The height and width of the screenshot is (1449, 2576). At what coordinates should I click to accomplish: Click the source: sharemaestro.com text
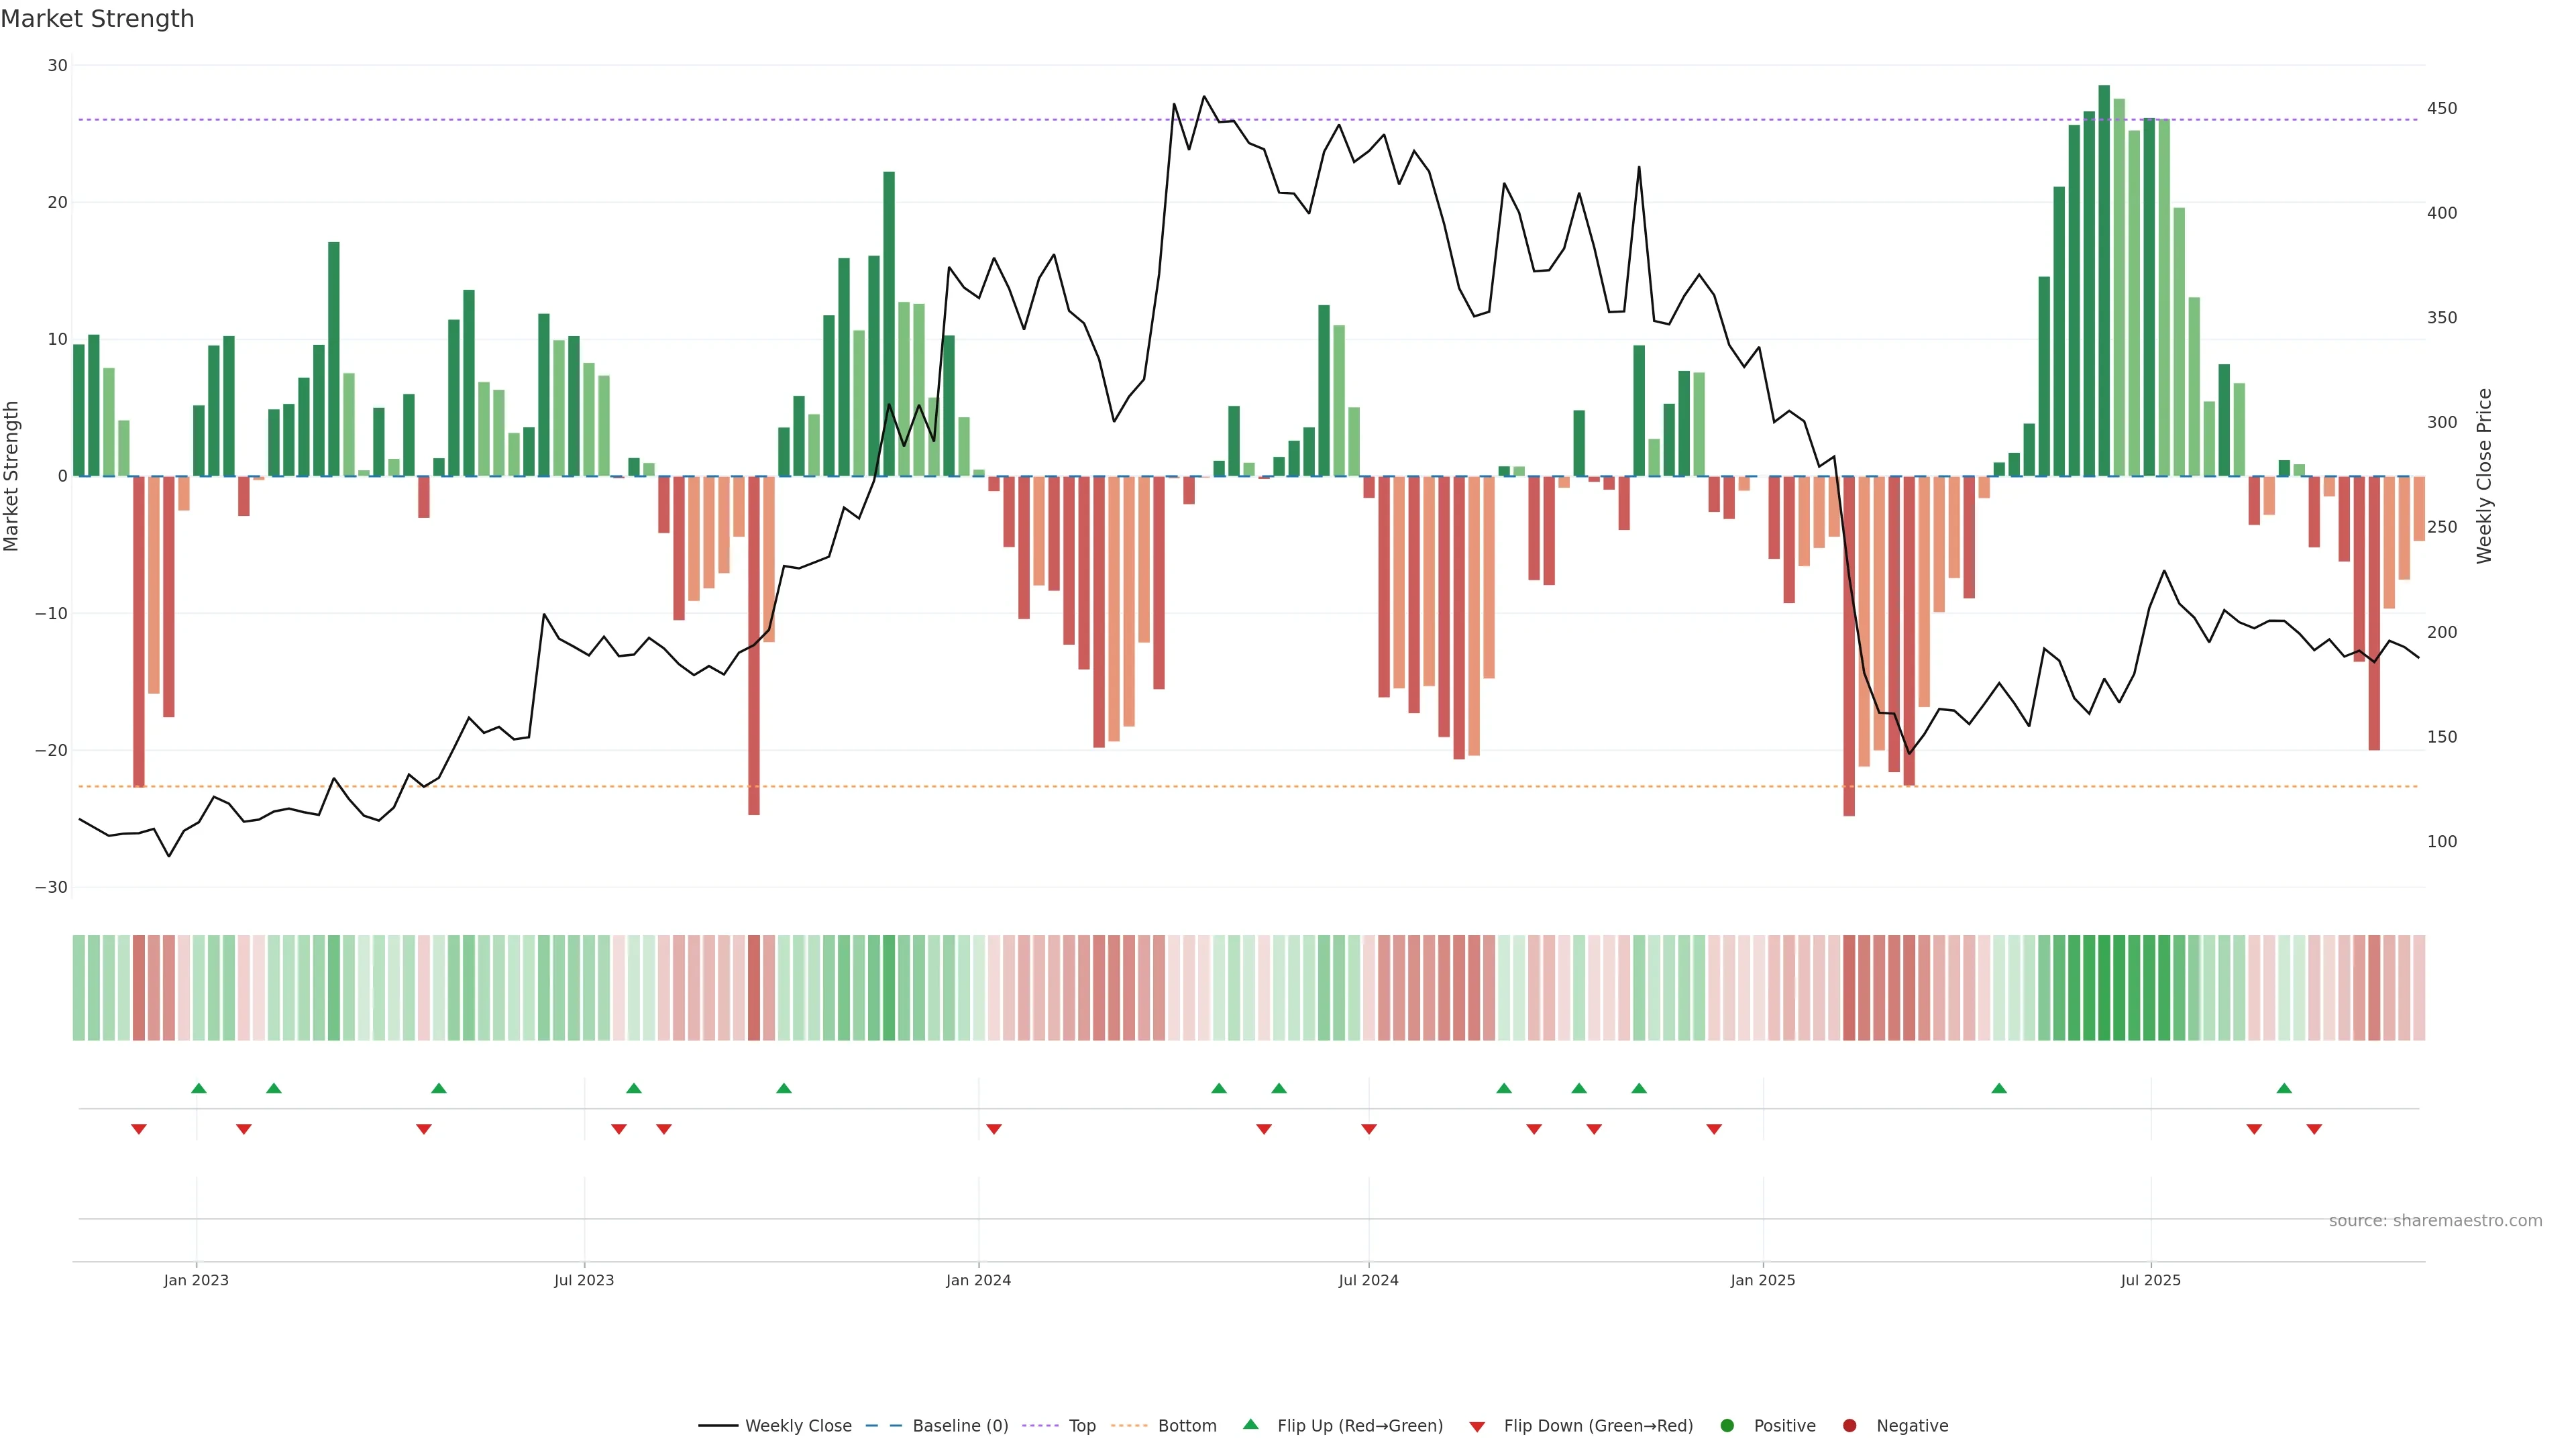pos(2435,1220)
